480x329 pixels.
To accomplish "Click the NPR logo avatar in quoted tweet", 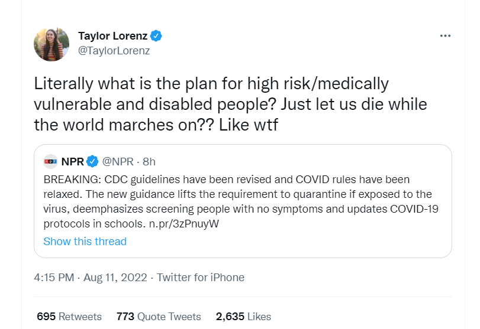I will click(50, 161).
